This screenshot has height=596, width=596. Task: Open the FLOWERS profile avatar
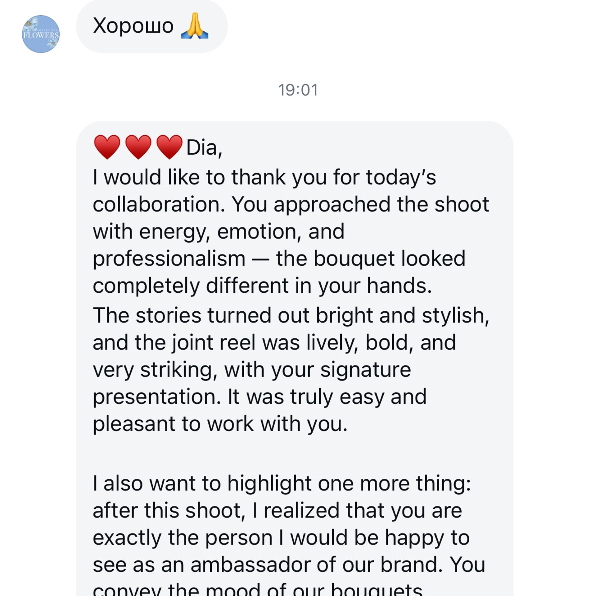[40, 33]
